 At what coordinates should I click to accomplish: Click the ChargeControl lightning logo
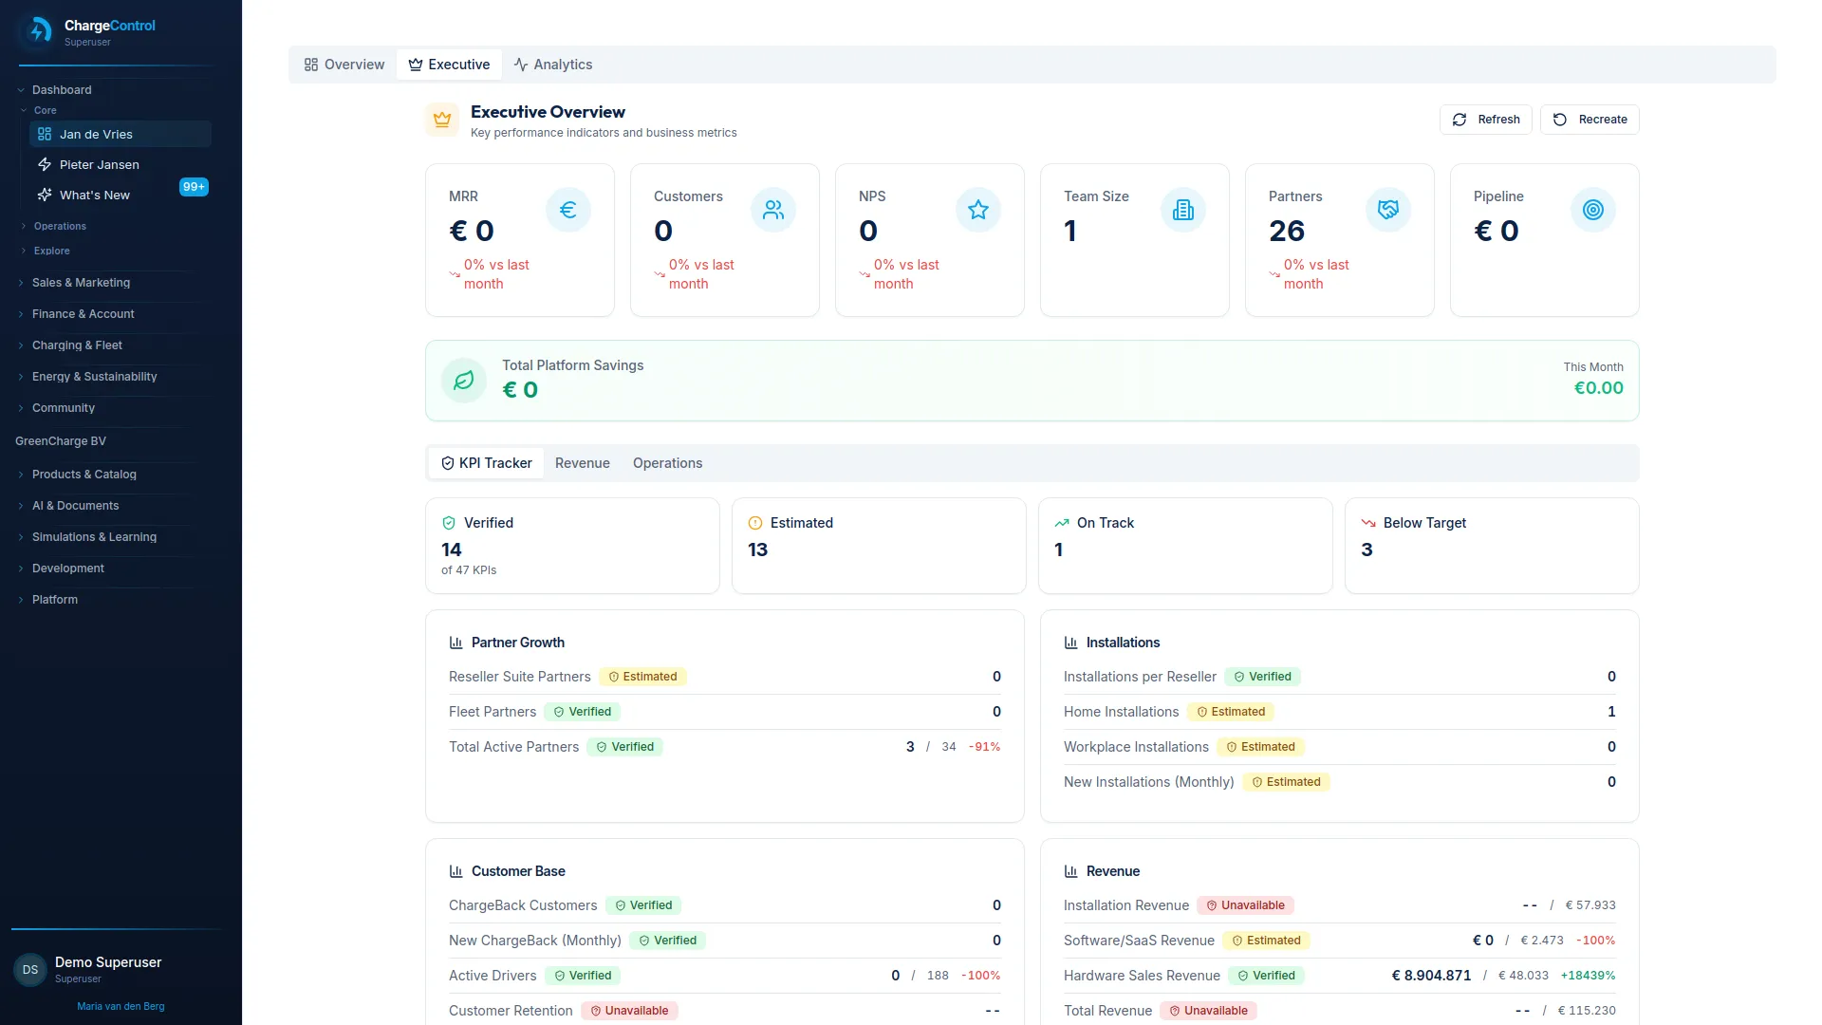37,31
